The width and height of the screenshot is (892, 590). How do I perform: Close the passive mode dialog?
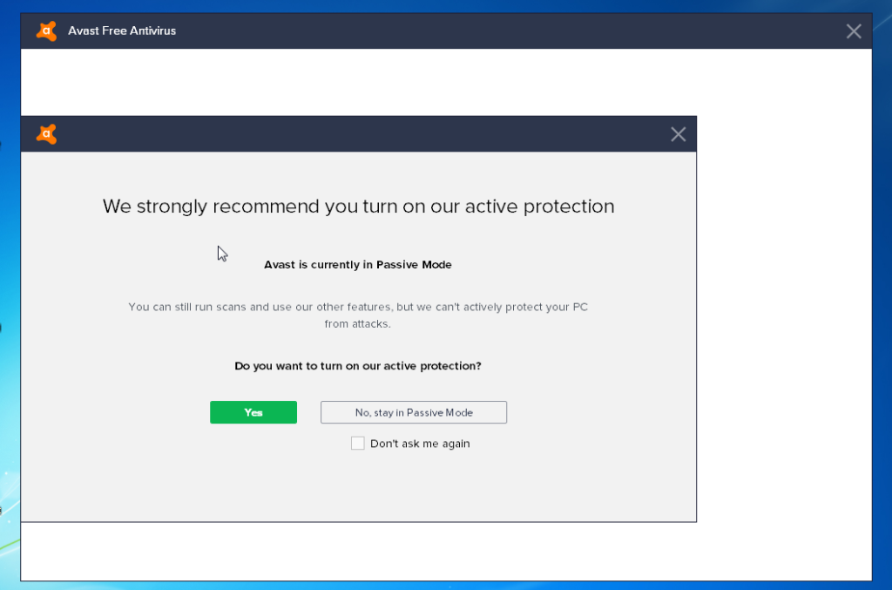(x=678, y=134)
